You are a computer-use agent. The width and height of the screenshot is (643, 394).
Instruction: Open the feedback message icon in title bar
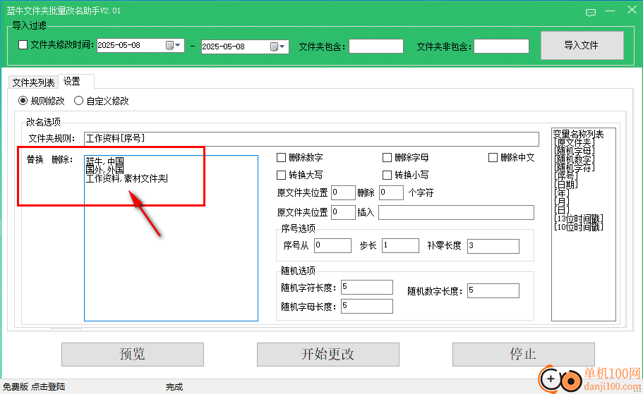click(x=591, y=12)
